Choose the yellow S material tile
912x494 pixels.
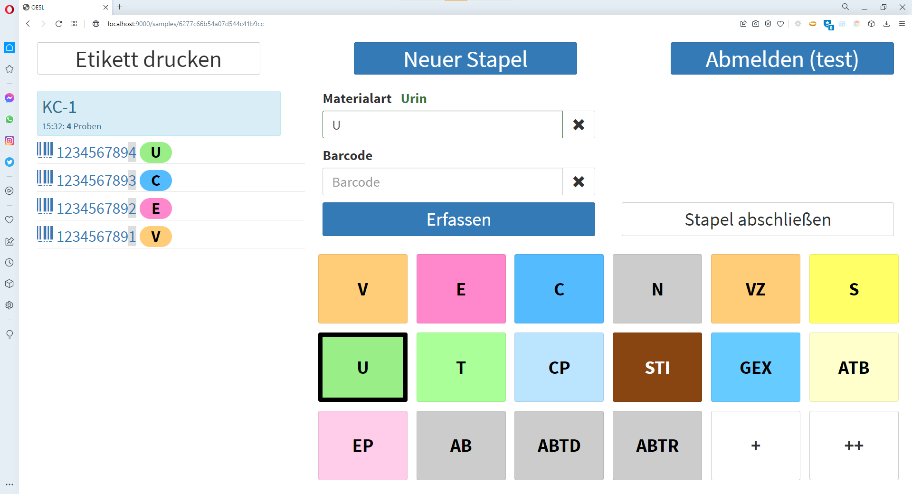(854, 289)
